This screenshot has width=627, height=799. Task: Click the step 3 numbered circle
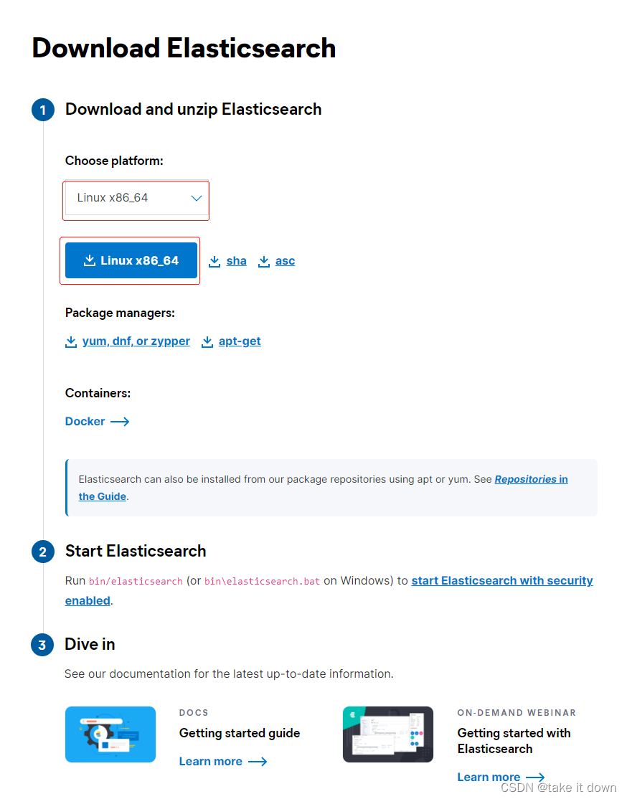click(42, 645)
